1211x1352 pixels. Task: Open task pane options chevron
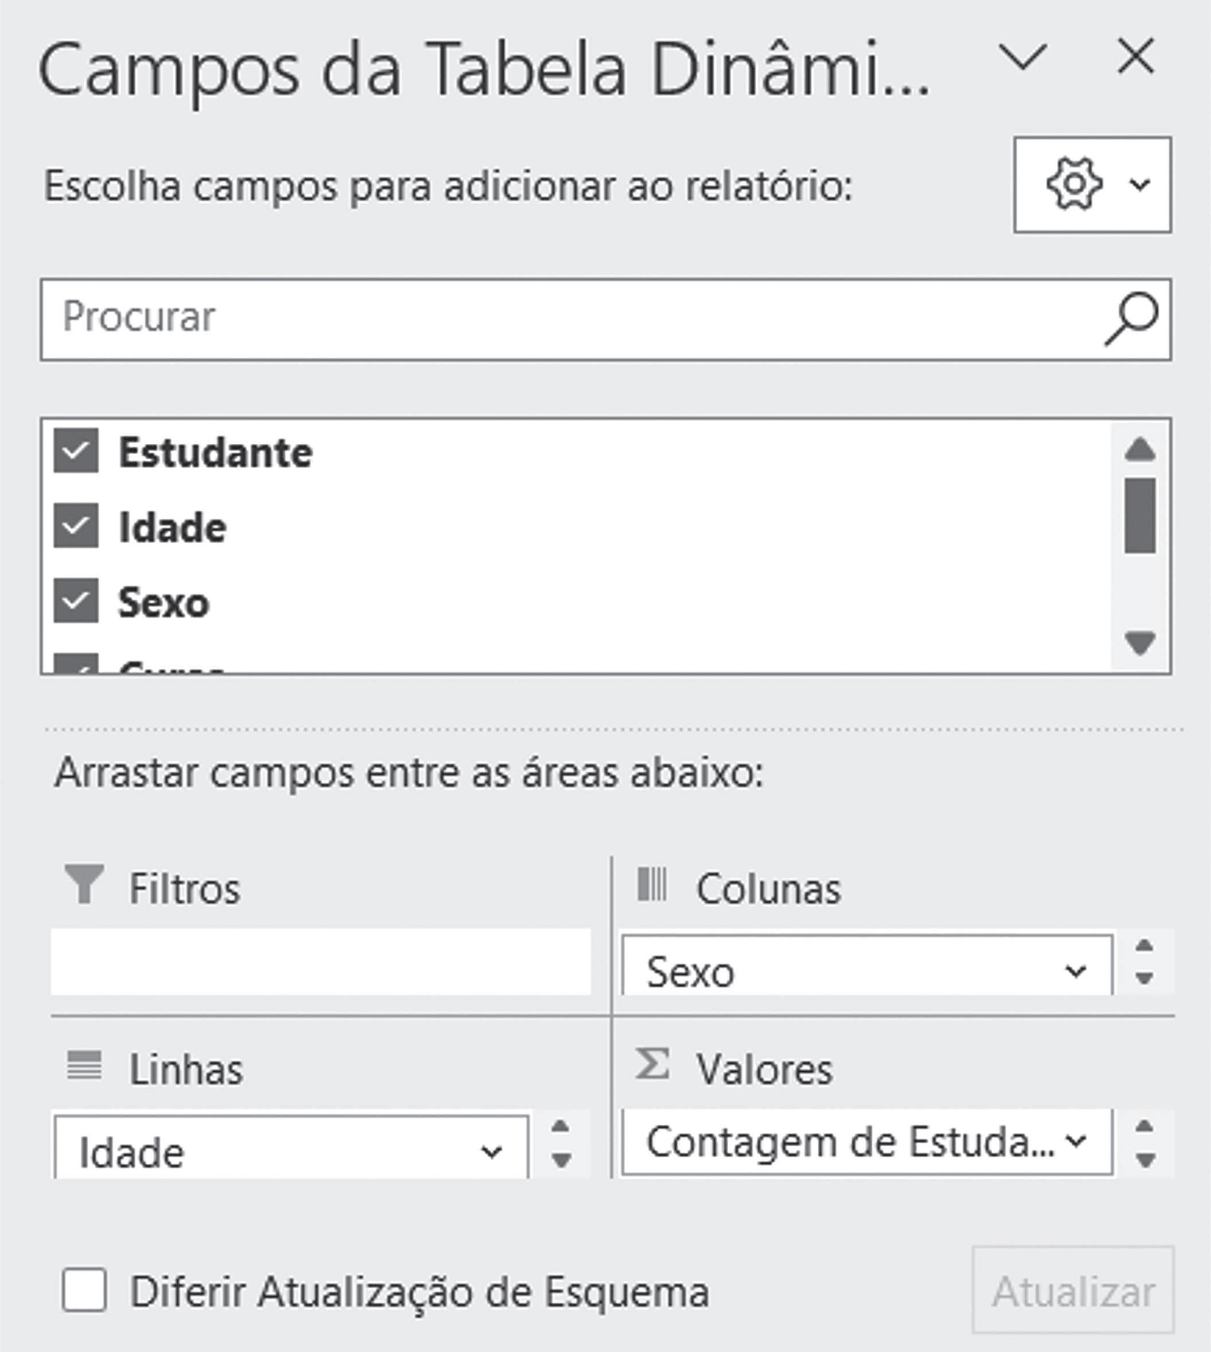(x=1023, y=57)
